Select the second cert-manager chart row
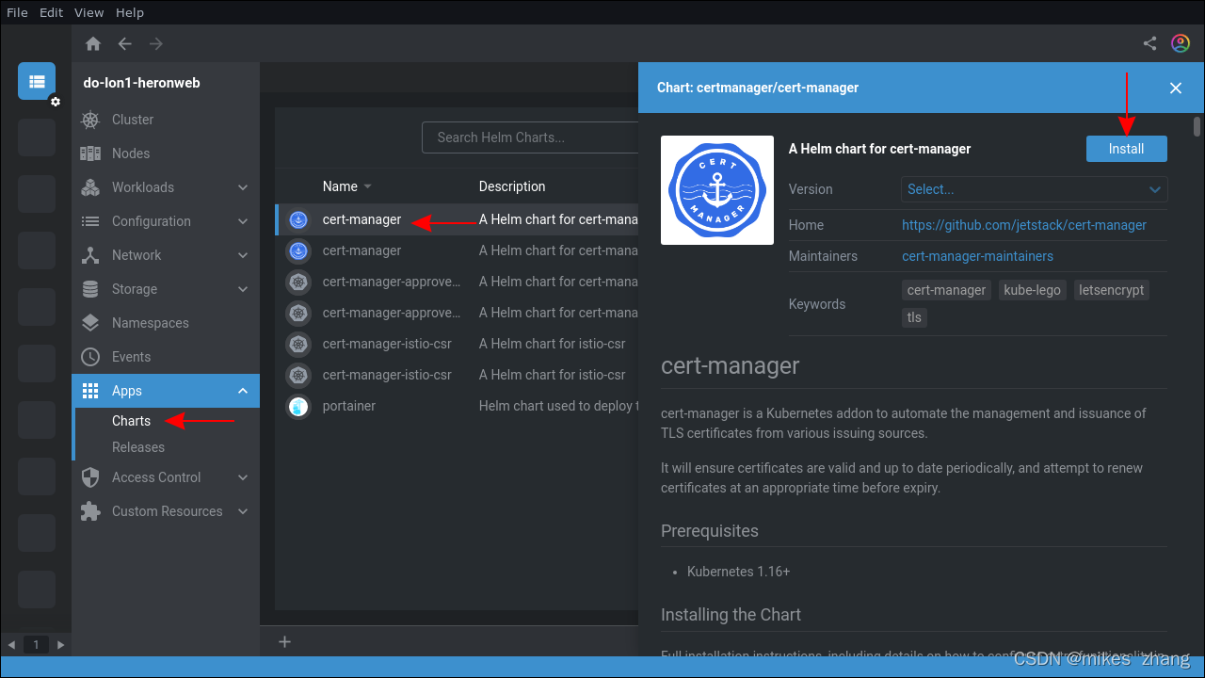The width and height of the screenshot is (1205, 678). tap(457, 250)
